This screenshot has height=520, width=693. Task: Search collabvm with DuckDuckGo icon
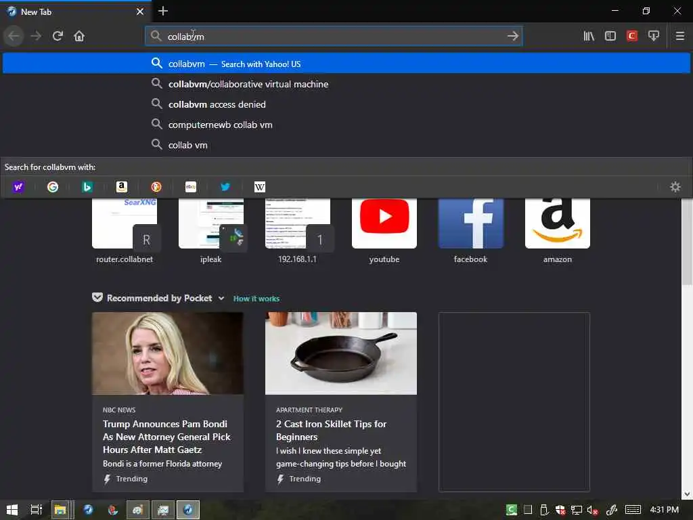pyautogui.click(x=156, y=187)
